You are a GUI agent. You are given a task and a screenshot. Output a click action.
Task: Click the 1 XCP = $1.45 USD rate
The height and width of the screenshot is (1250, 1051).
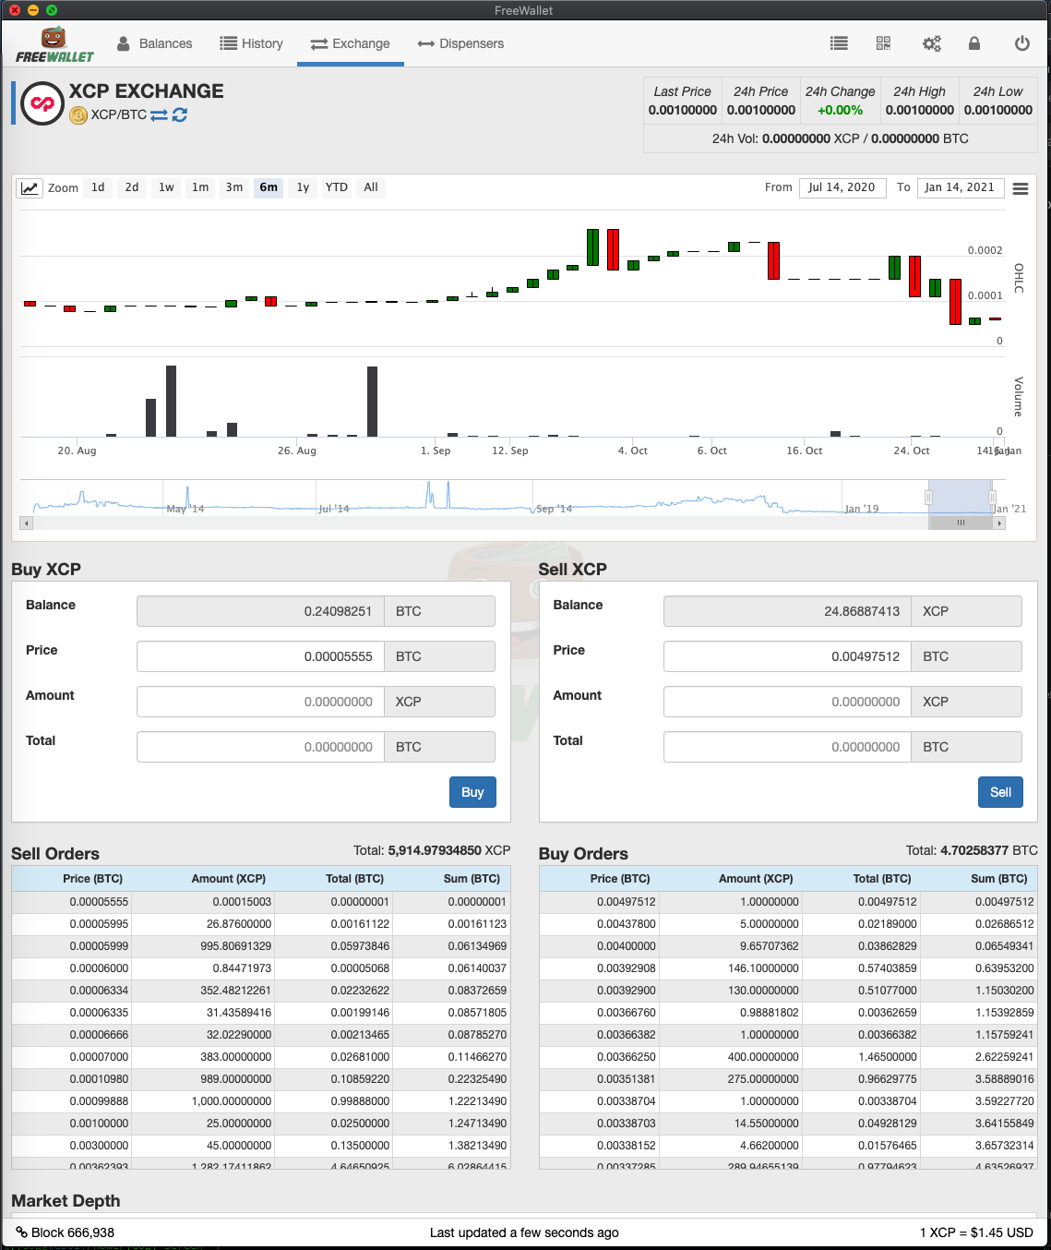tap(976, 1232)
